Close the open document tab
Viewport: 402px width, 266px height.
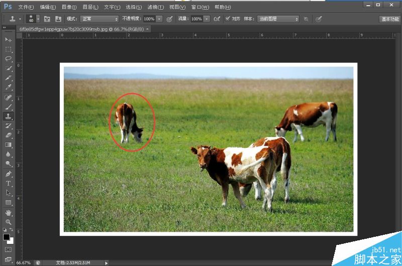point(147,29)
